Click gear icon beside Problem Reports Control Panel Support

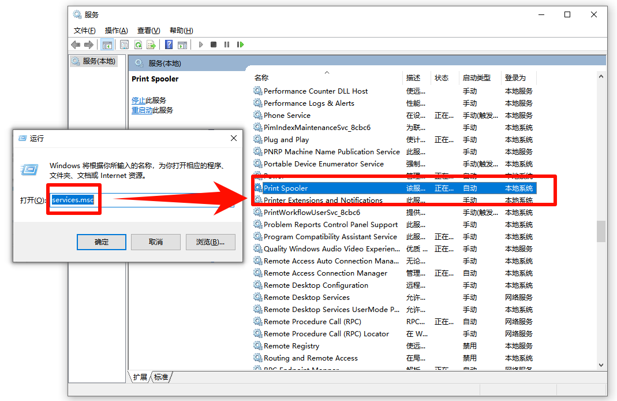tap(258, 225)
